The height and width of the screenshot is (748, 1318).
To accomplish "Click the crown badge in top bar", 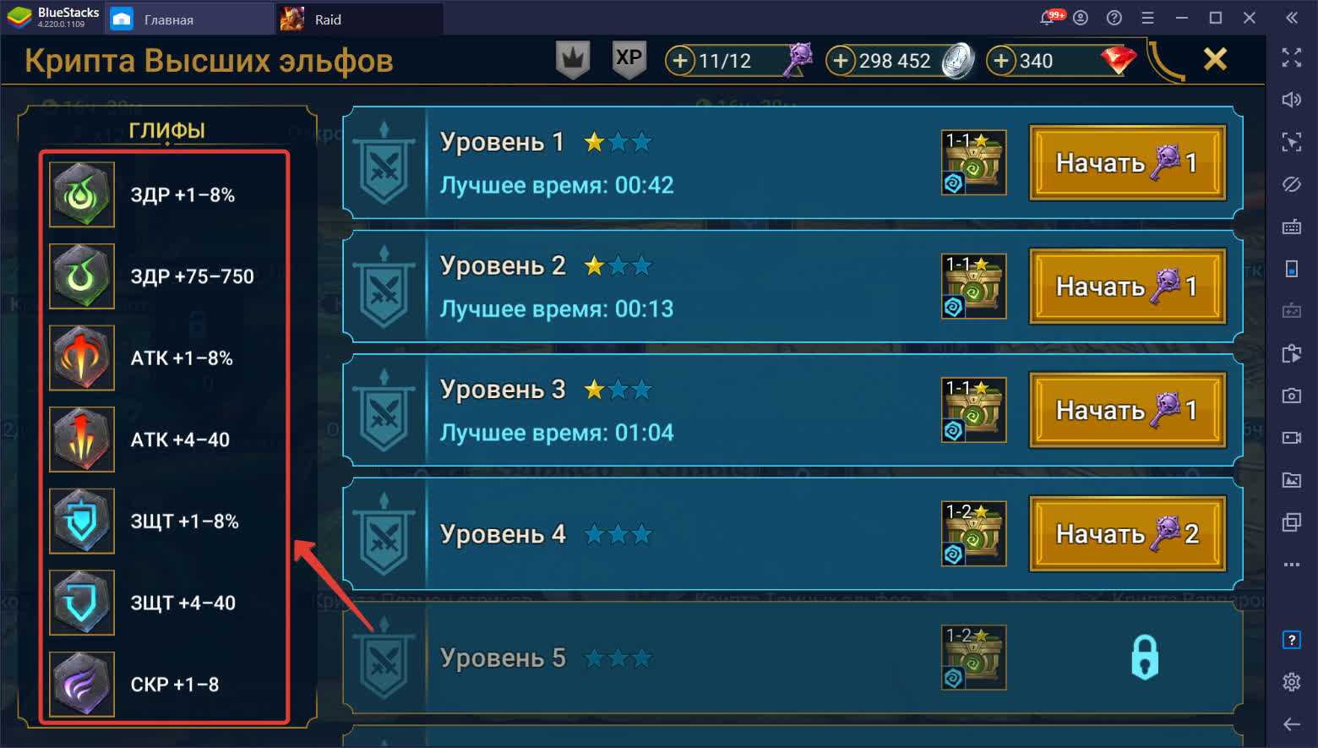I will 573,60.
